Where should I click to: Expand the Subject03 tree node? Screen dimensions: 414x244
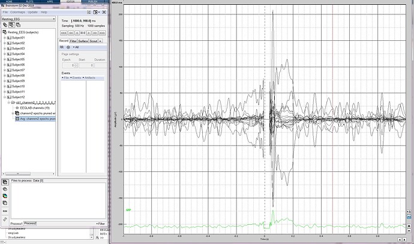coord(5,49)
